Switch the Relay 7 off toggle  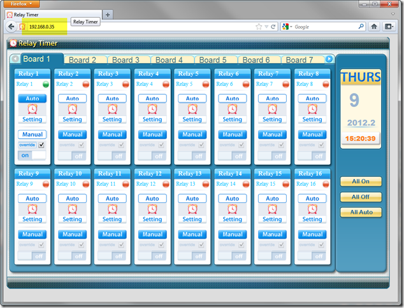pos(272,156)
